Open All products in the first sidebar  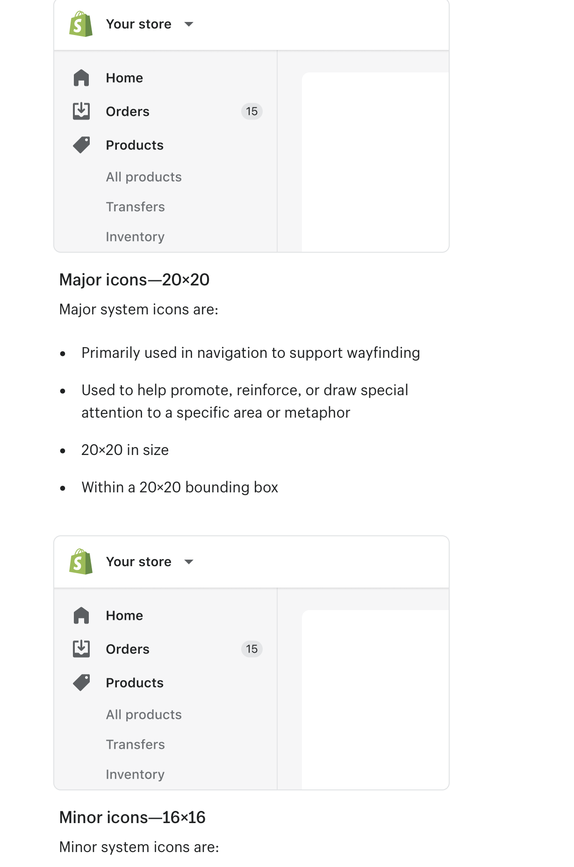coord(143,177)
